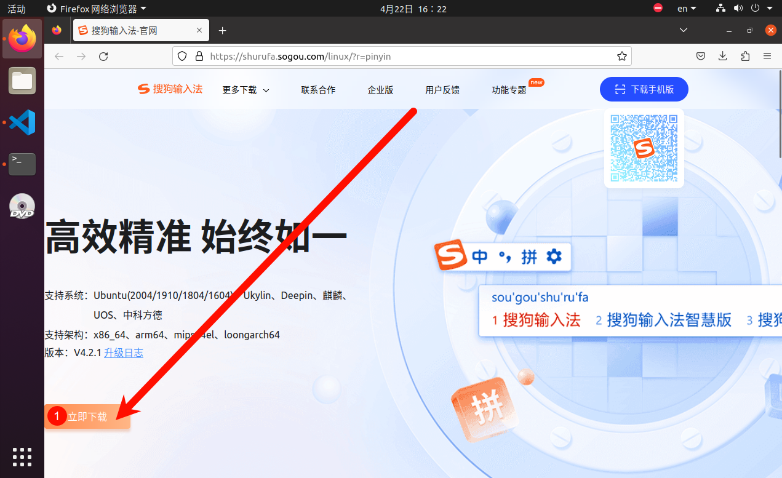
Task: Click 活动 in the top bar
Action: 17,9
